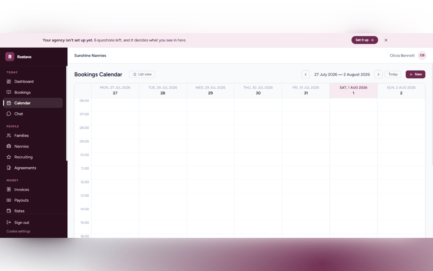Select Mon, 27 Jul 2026 column header
433x271 pixels.
point(115,90)
